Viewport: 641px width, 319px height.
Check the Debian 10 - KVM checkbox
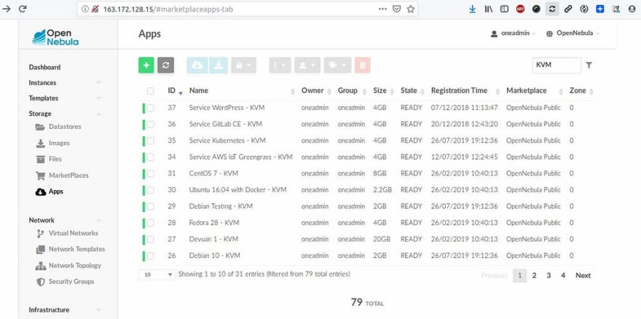coord(151,256)
